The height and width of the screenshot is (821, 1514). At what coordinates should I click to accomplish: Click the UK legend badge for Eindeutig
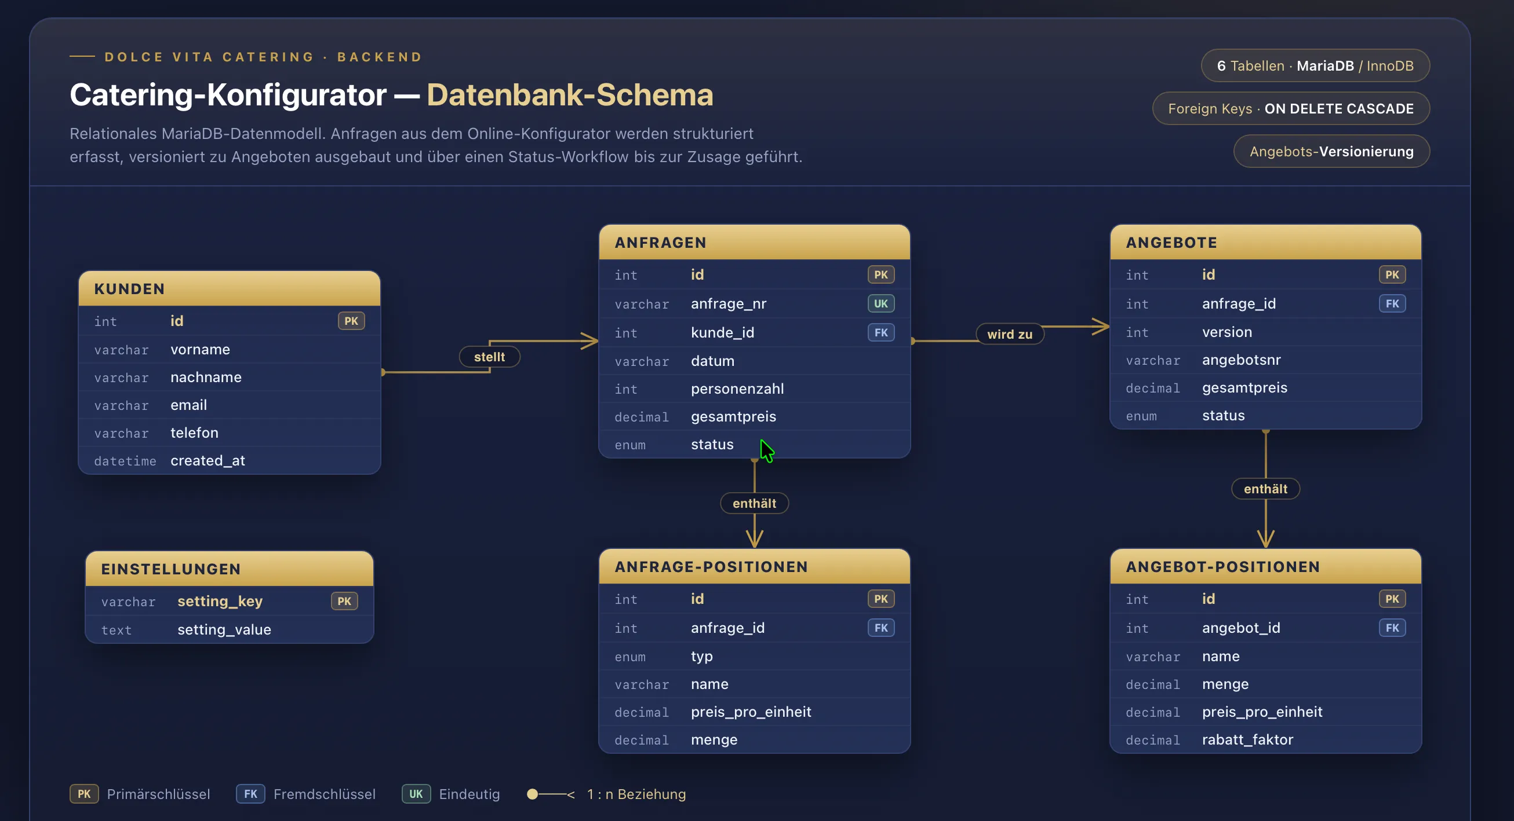coord(416,794)
